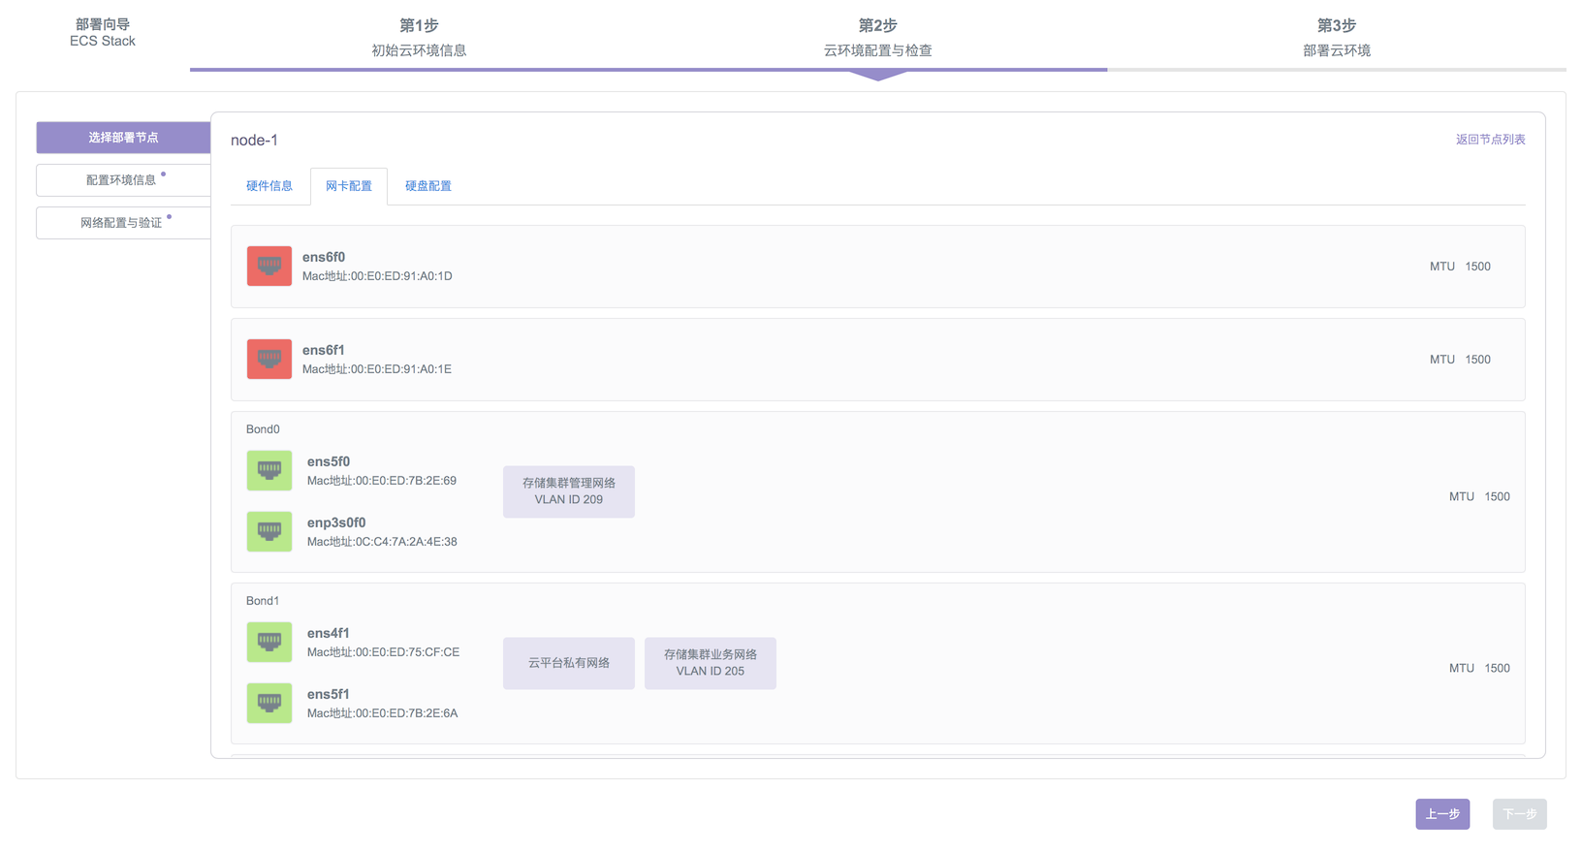This screenshot has width=1582, height=852.
Task: Open 配置环境信息 in the sidebar
Action: tap(122, 180)
